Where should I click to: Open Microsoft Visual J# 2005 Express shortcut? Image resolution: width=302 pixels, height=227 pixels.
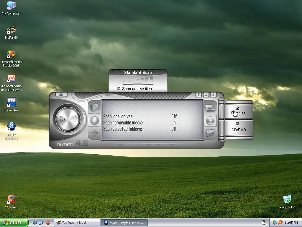point(11,83)
